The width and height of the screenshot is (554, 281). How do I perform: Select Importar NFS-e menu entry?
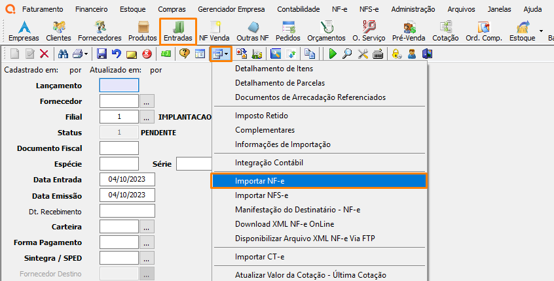[319, 195]
